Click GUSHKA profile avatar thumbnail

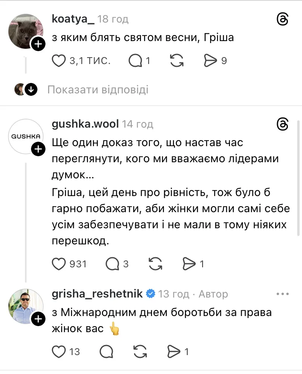[x=25, y=136]
